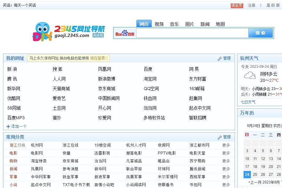Click the cloudy weather icon
The image size is (282, 188).
point(250,75)
